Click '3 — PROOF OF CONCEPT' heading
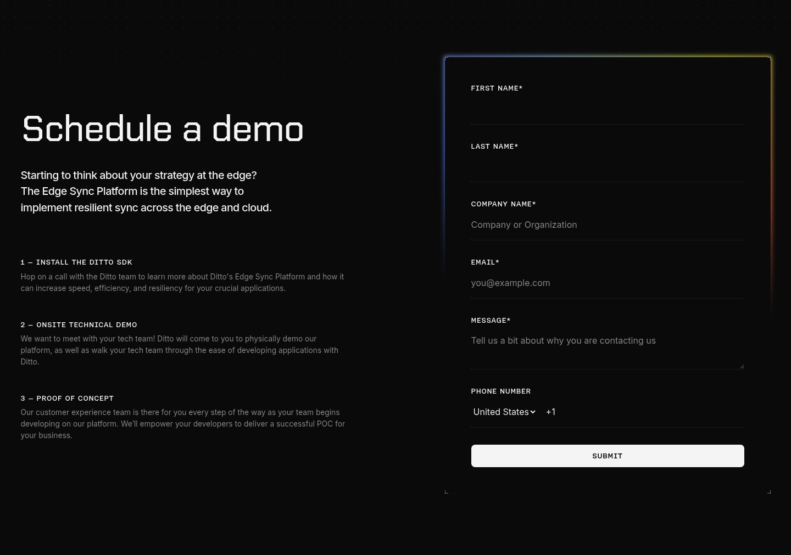 coord(67,399)
